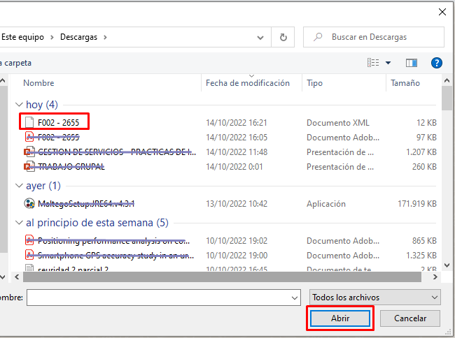This screenshot has height=338, width=455.
Task: Click the refresh icon beside the address bar
Action: point(283,37)
